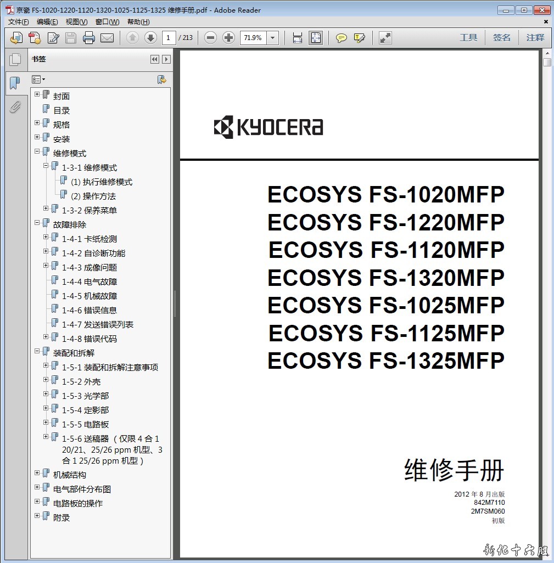
Task: Add a sticky note comment
Action: pos(342,38)
